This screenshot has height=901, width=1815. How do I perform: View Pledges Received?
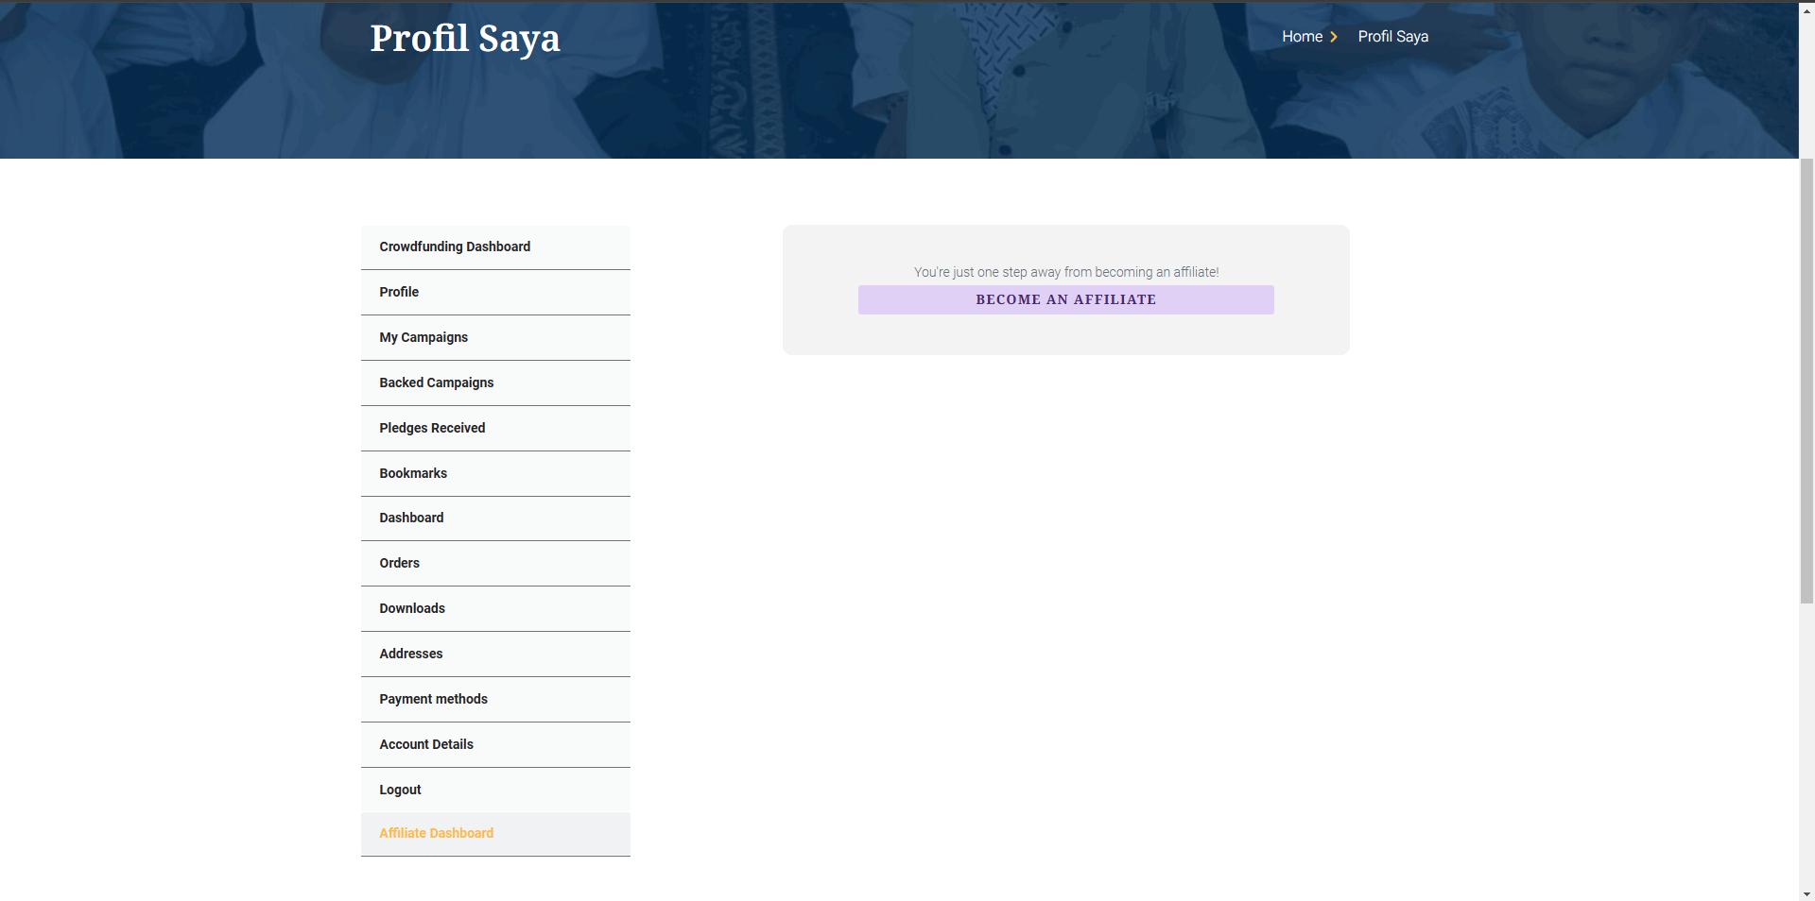click(x=495, y=428)
